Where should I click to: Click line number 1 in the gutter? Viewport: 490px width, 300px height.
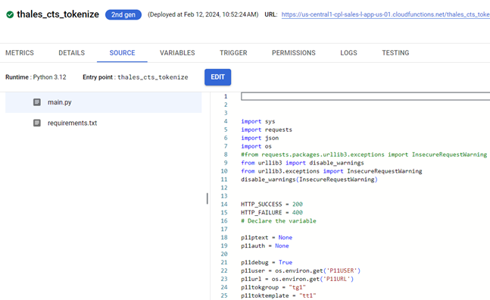pyautogui.click(x=226, y=96)
